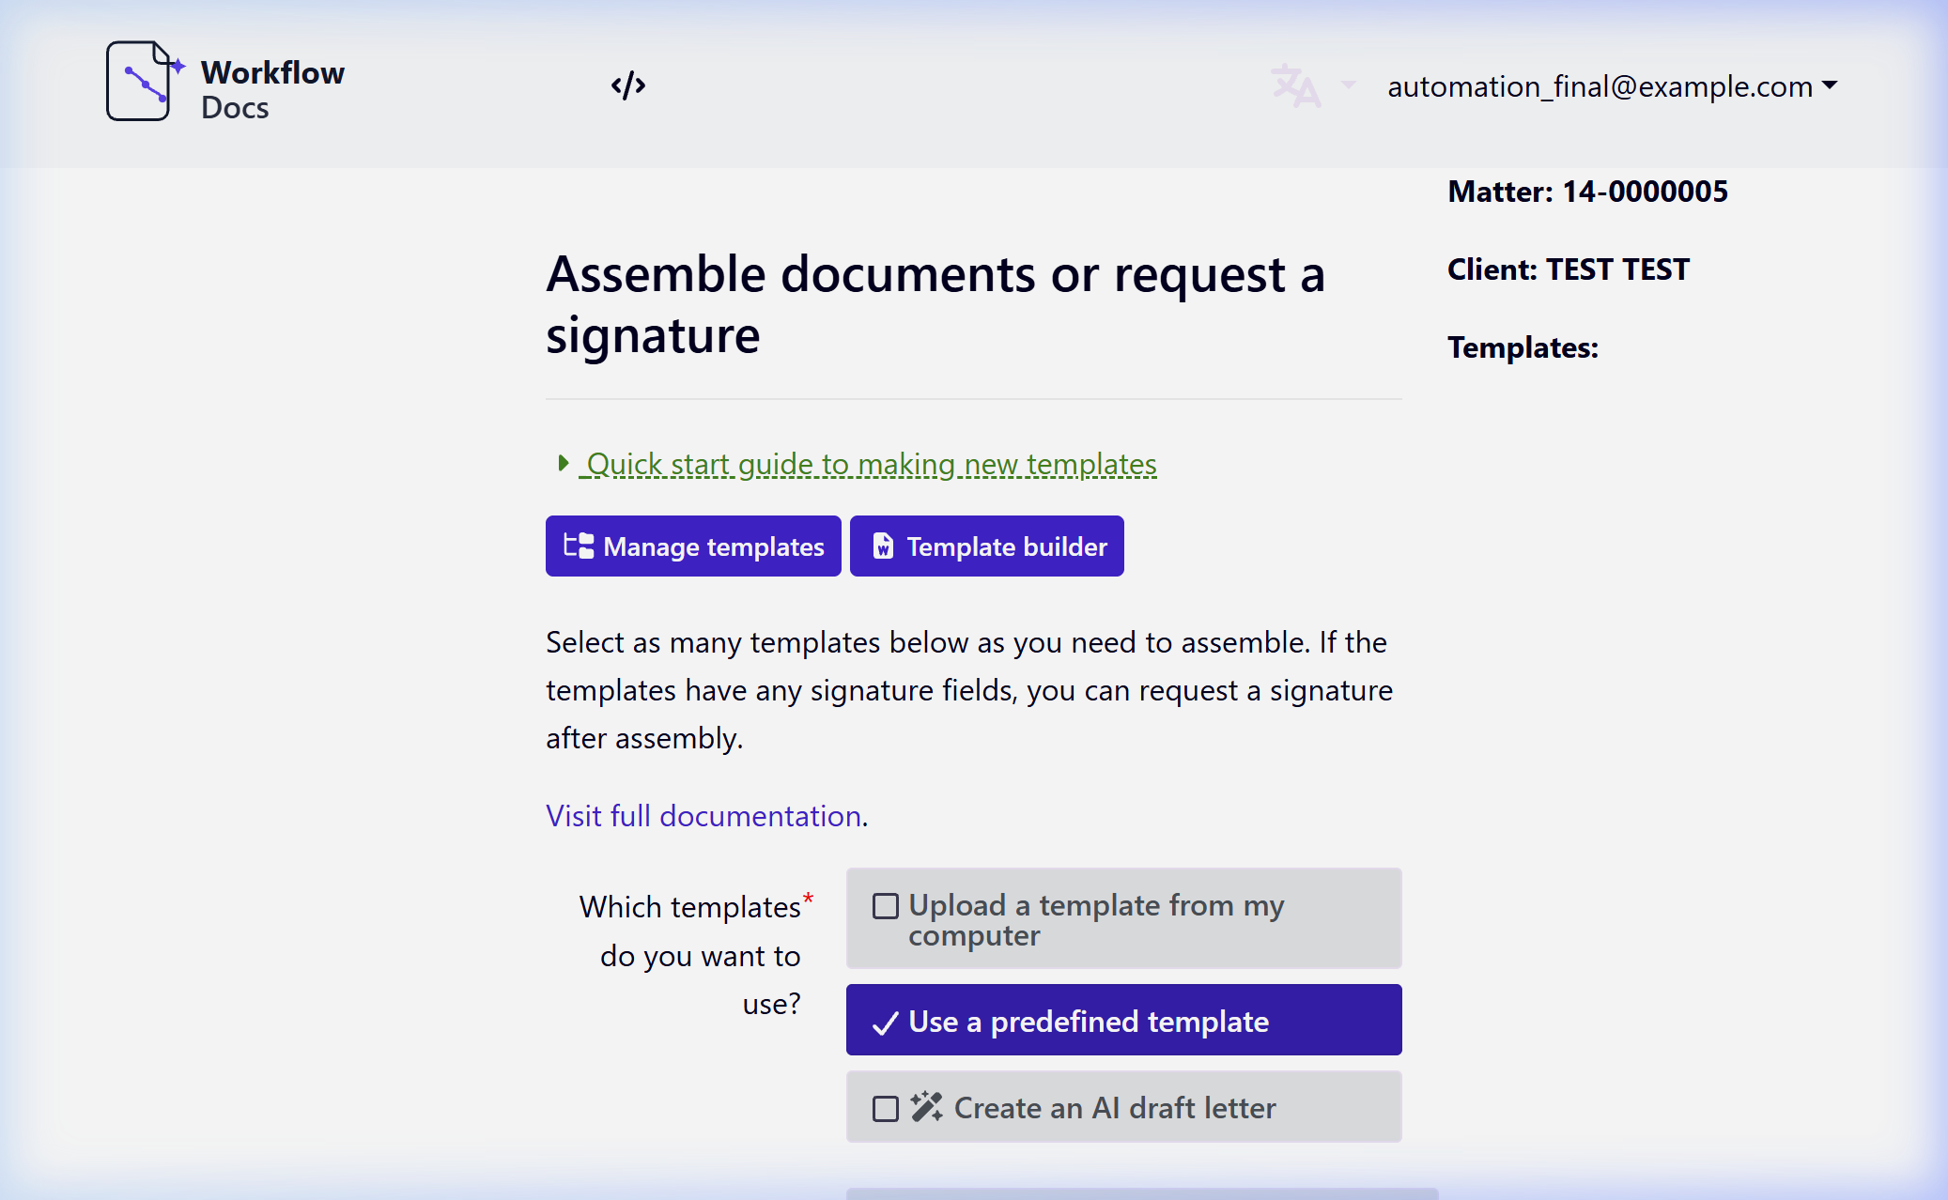Click the language translation icon
The width and height of the screenshot is (1948, 1200).
click(x=1295, y=85)
